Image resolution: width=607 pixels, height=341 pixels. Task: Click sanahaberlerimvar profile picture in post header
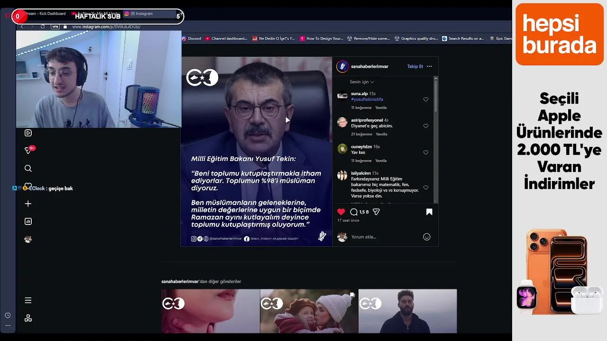[342, 66]
